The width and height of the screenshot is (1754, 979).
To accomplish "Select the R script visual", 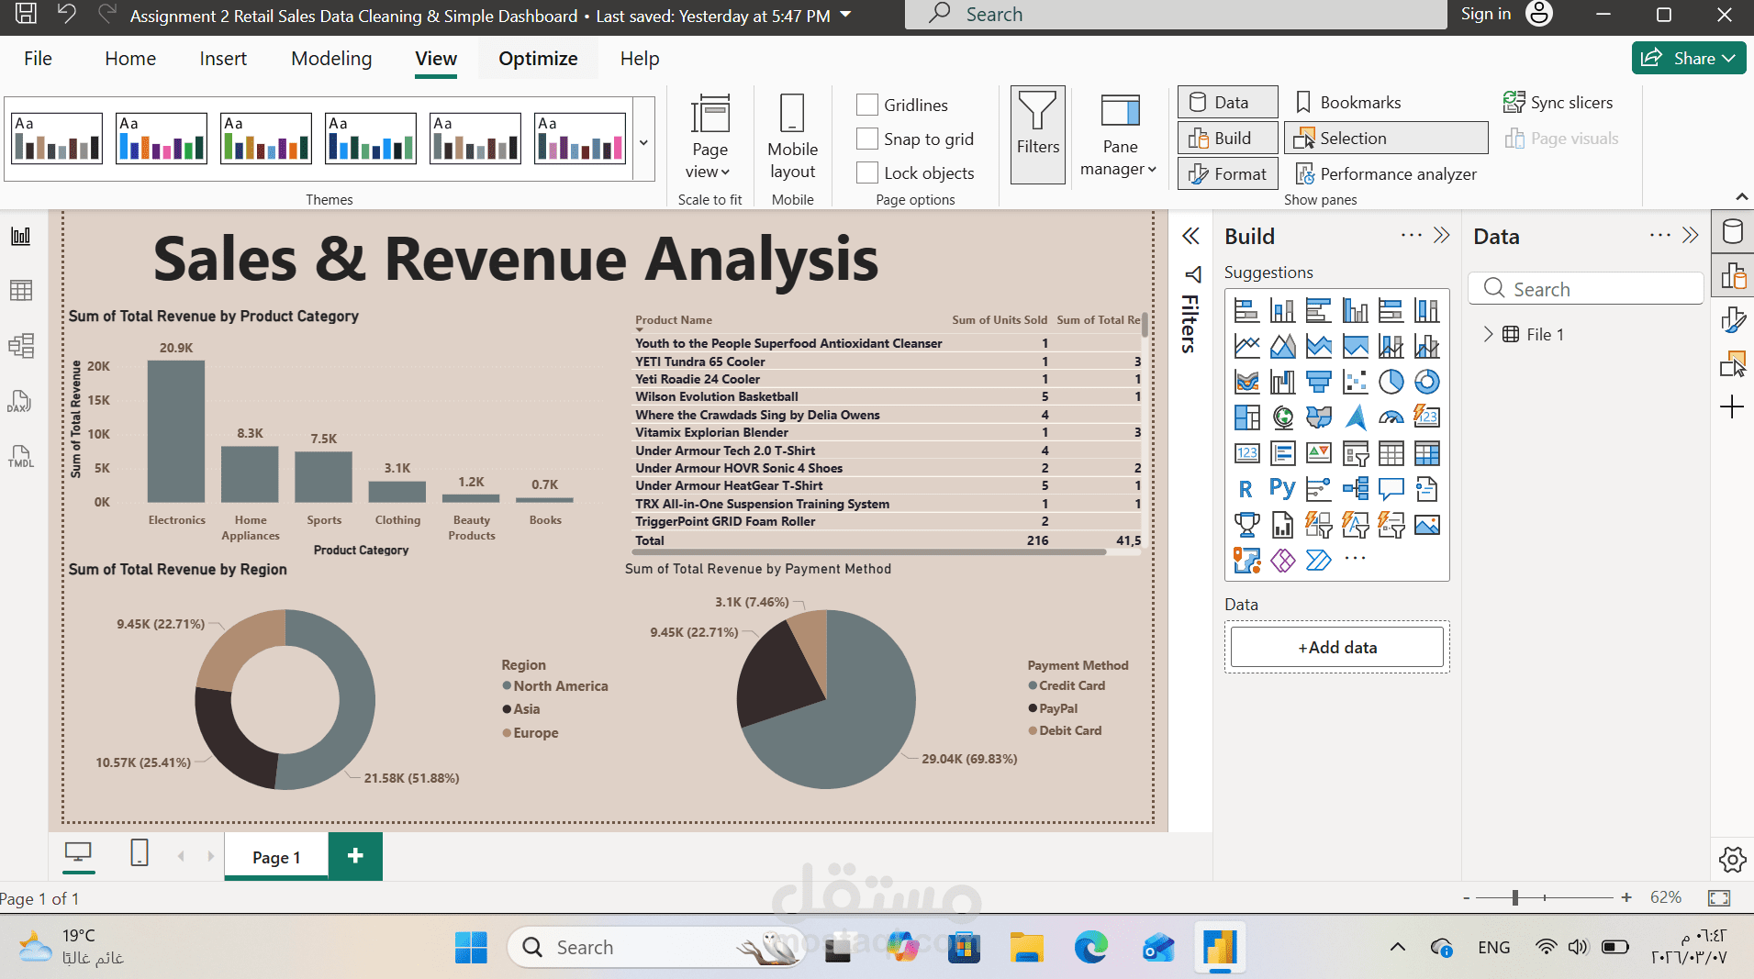I will click(x=1246, y=488).
